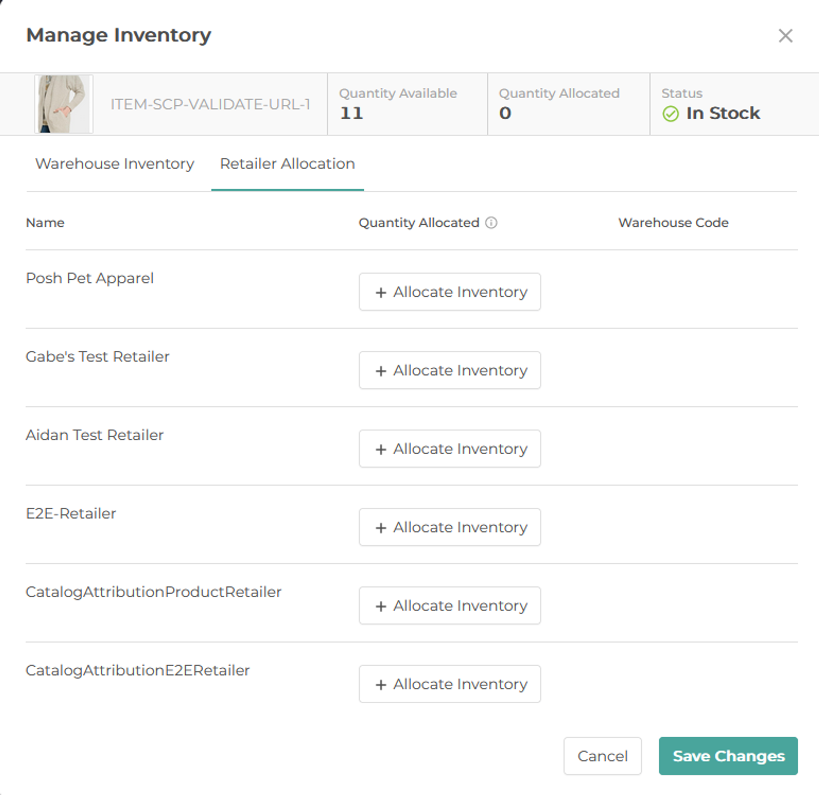The image size is (819, 795).
Task: Select the Retailer Allocation tab
Action: 288,164
